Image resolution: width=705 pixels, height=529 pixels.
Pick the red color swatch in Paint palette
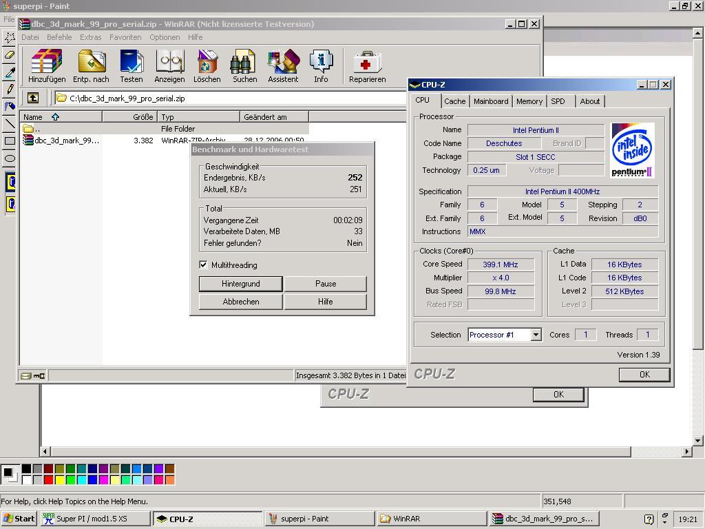[49, 479]
